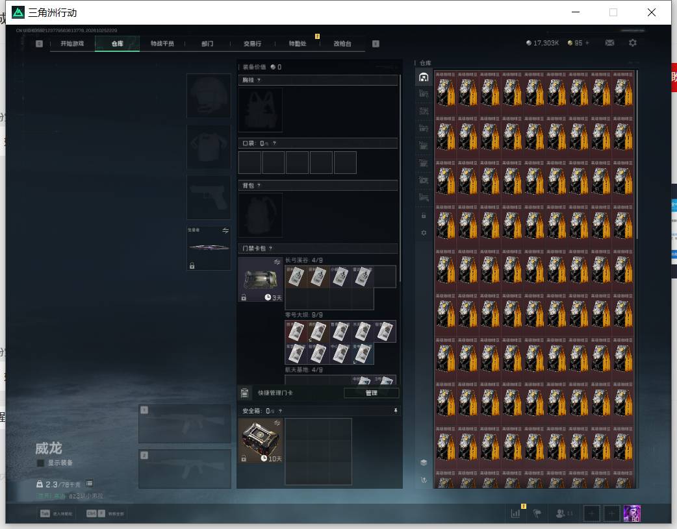
Task: Open settings gear in top-right header
Action: click(633, 43)
